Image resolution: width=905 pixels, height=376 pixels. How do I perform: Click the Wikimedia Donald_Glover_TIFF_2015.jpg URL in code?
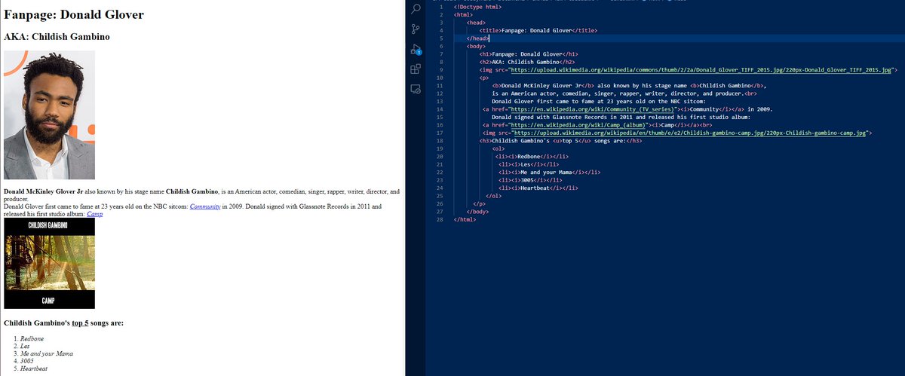pyautogui.click(x=703, y=69)
